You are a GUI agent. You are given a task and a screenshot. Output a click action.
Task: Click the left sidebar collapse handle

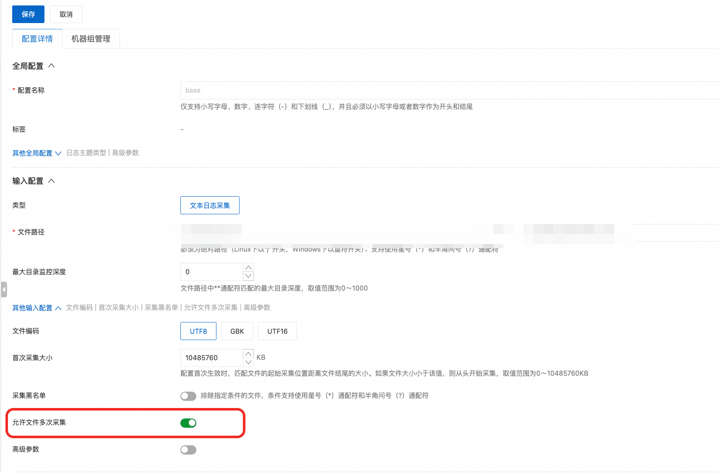[4, 289]
